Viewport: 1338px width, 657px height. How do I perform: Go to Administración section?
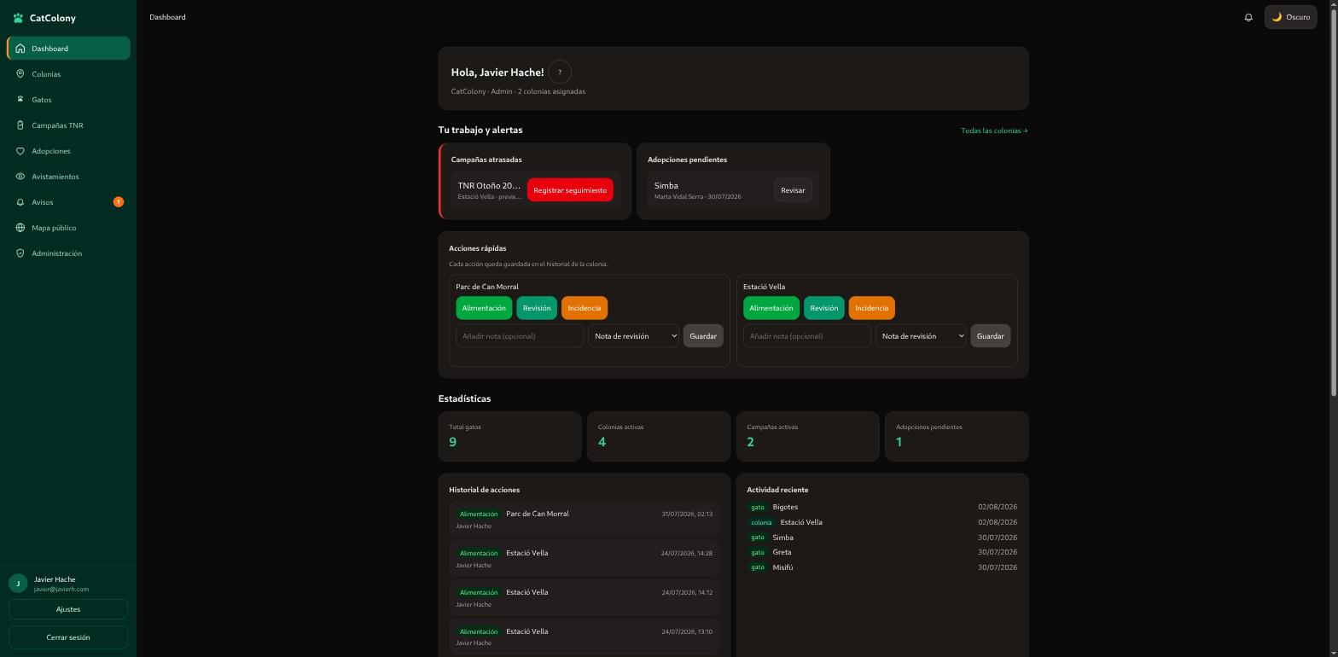click(x=68, y=253)
